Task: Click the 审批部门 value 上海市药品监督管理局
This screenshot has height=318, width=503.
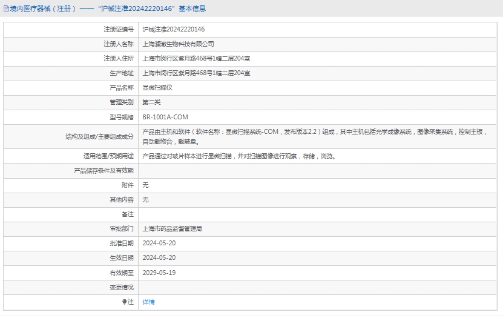Action: (x=172, y=229)
